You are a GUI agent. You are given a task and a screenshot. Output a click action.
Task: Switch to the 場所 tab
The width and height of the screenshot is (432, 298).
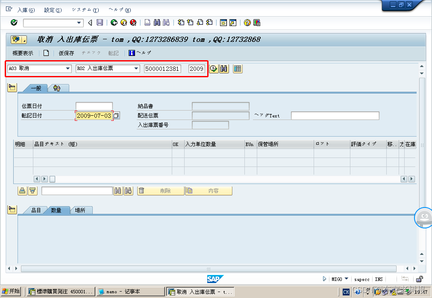tap(80, 210)
